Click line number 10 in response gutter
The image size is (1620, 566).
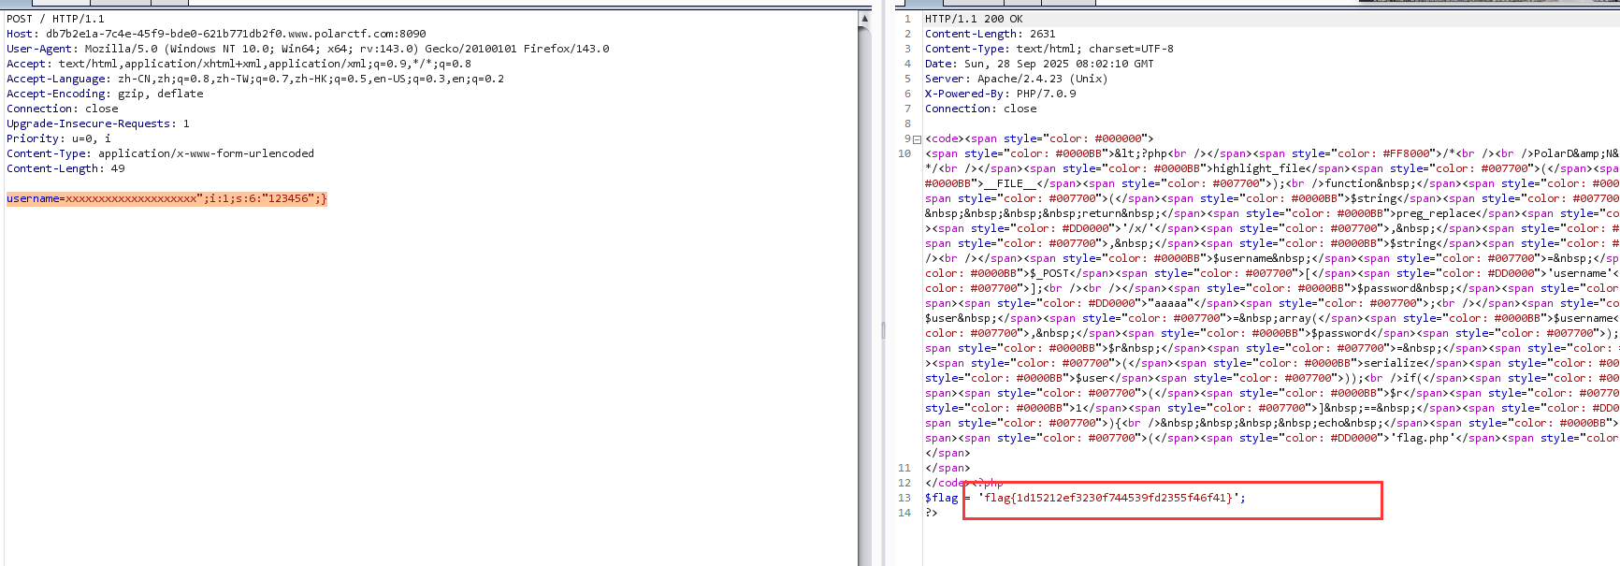click(x=904, y=153)
